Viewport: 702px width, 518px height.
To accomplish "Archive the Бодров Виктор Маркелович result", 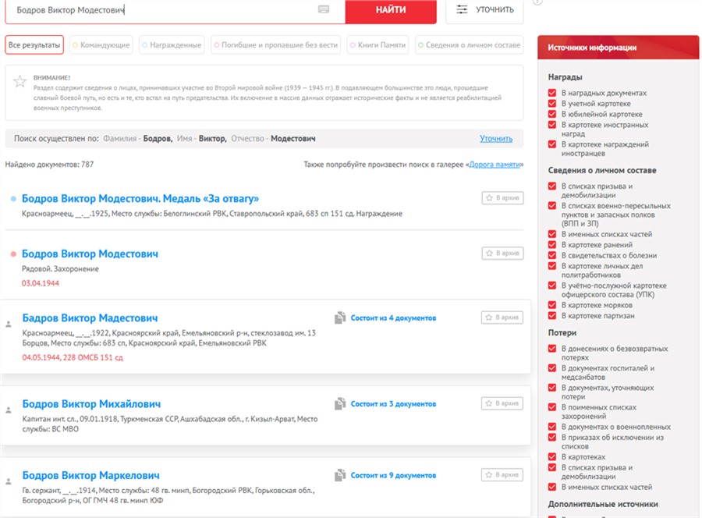I will pyautogui.click(x=502, y=474).
